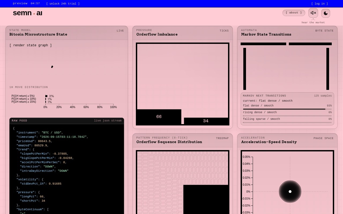Click the flat dense / smooth 93% progress bar
The width and height of the screenshot is (343, 214).
pos(287,109)
